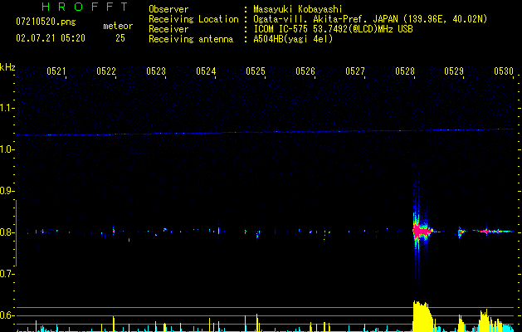The width and height of the screenshot is (522, 332).
Task: Click the 0525 time marker
Action: [x=256, y=71]
